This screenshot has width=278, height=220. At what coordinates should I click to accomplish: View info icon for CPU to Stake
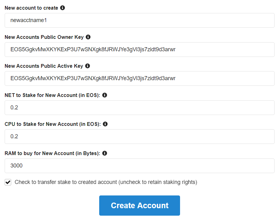click(x=105, y=124)
